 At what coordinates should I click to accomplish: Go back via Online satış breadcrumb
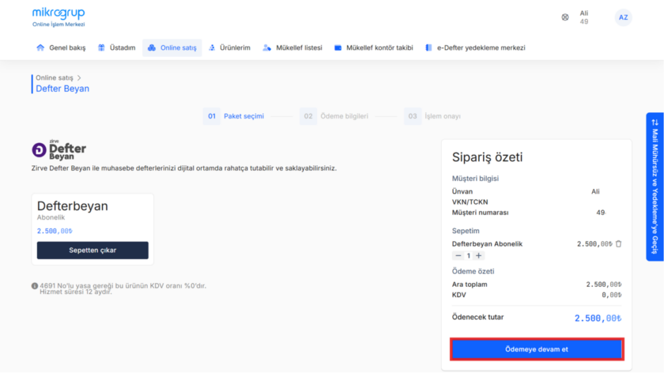pyautogui.click(x=54, y=78)
